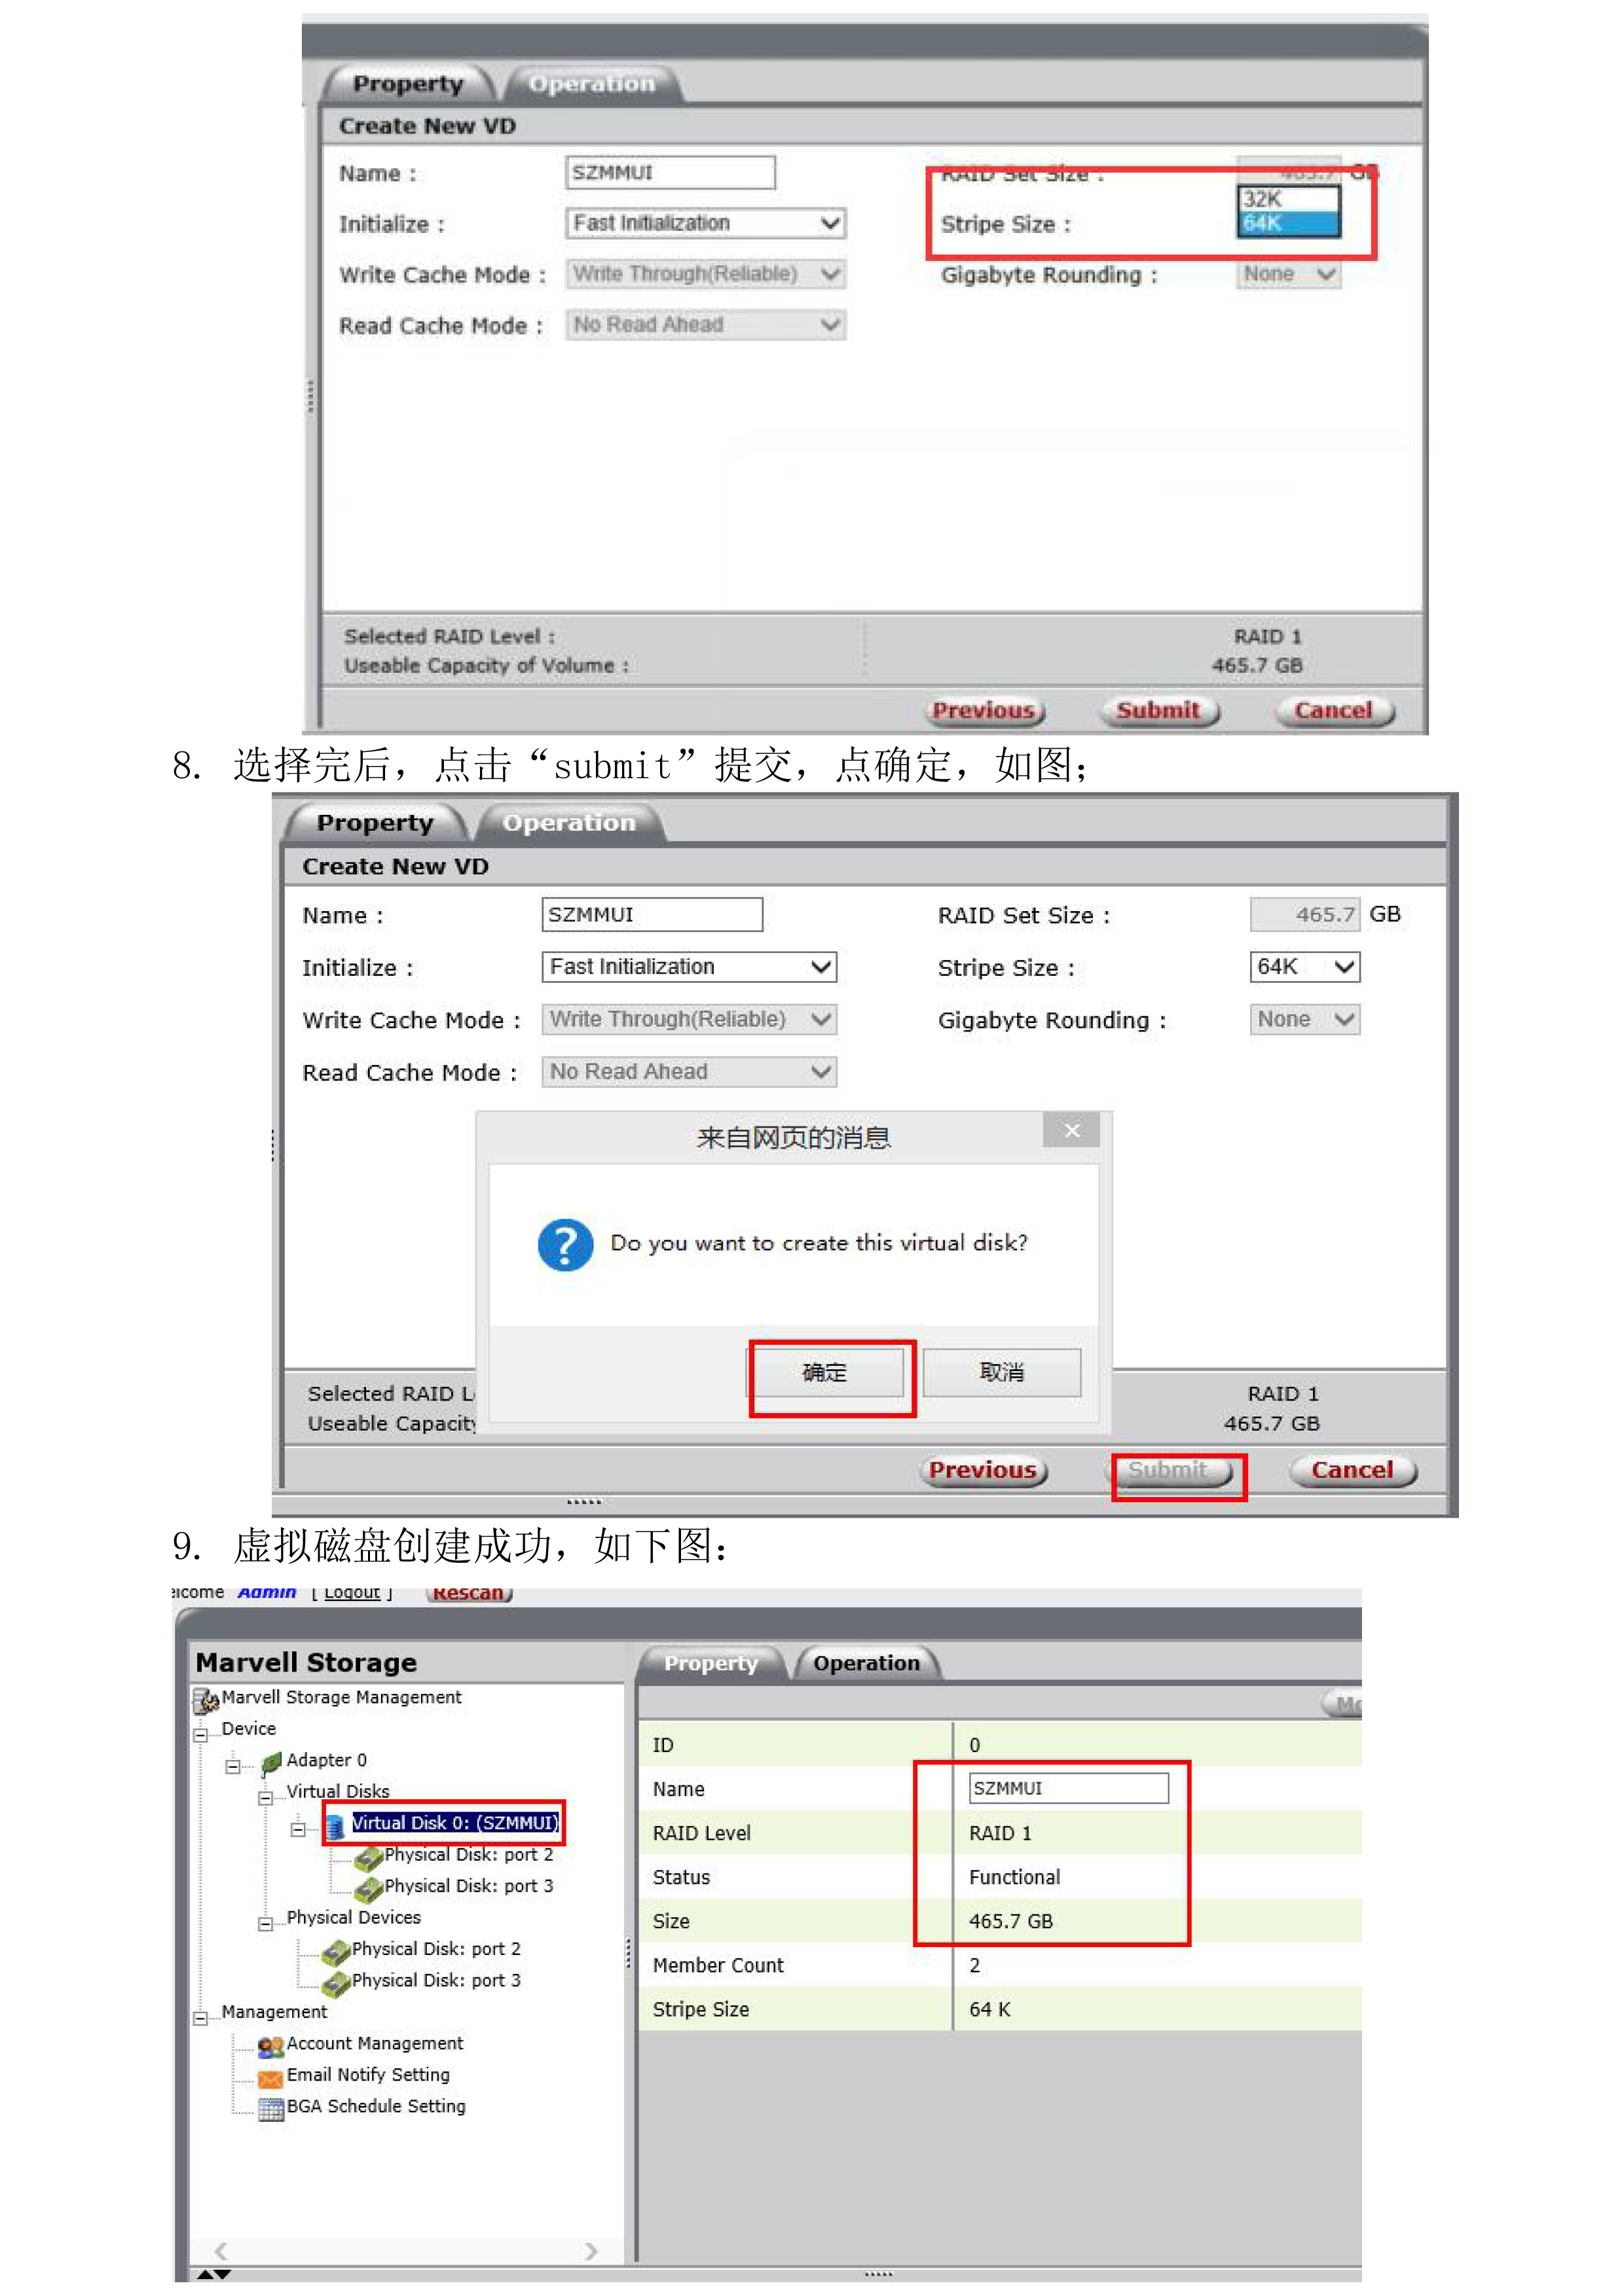Confirm creation with the 确定 button
The width and height of the screenshot is (1624, 2296).
click(826, 1373)
